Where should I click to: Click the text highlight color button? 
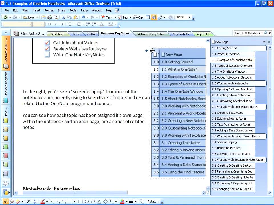coord(111,24)
